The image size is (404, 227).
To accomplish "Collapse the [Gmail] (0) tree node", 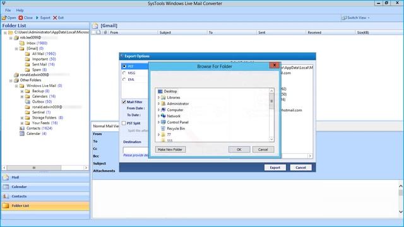I will coord(16,49).
